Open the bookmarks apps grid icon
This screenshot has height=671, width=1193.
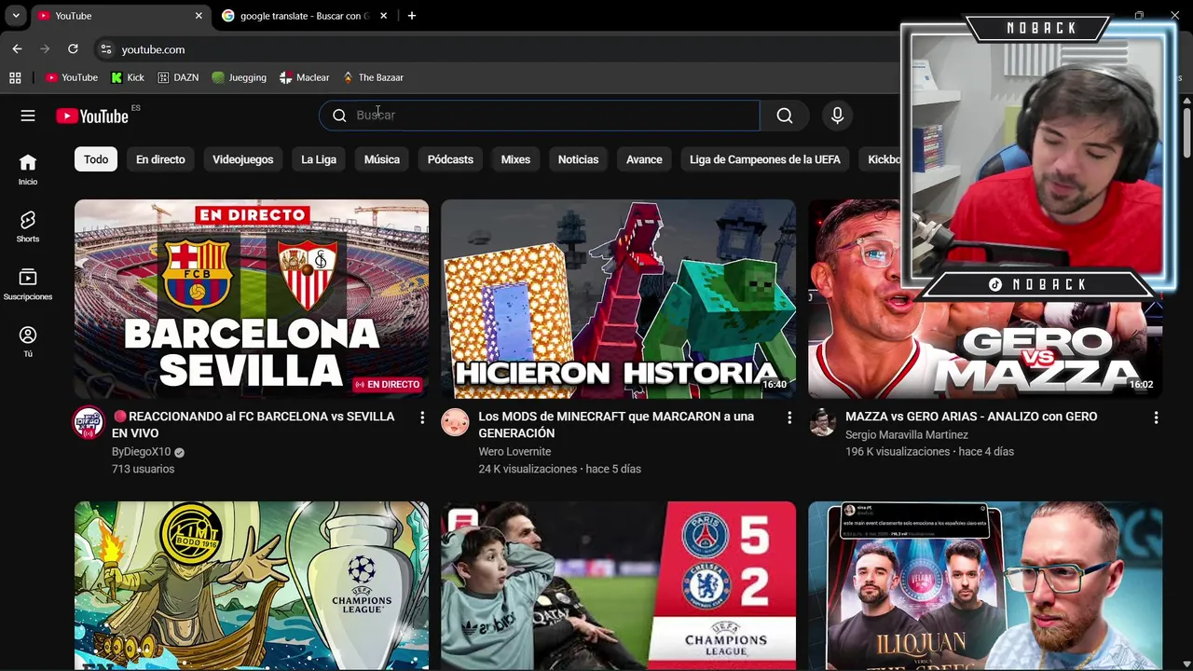tap(15, 77)
